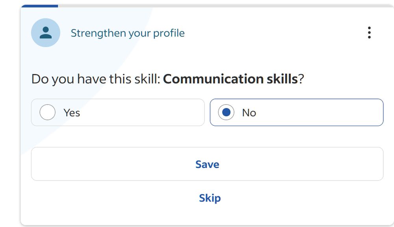Image resolution: width=394 pixels, height=227 pixels.
Task: Click the Skip link below Save
Action: point(210,198)
